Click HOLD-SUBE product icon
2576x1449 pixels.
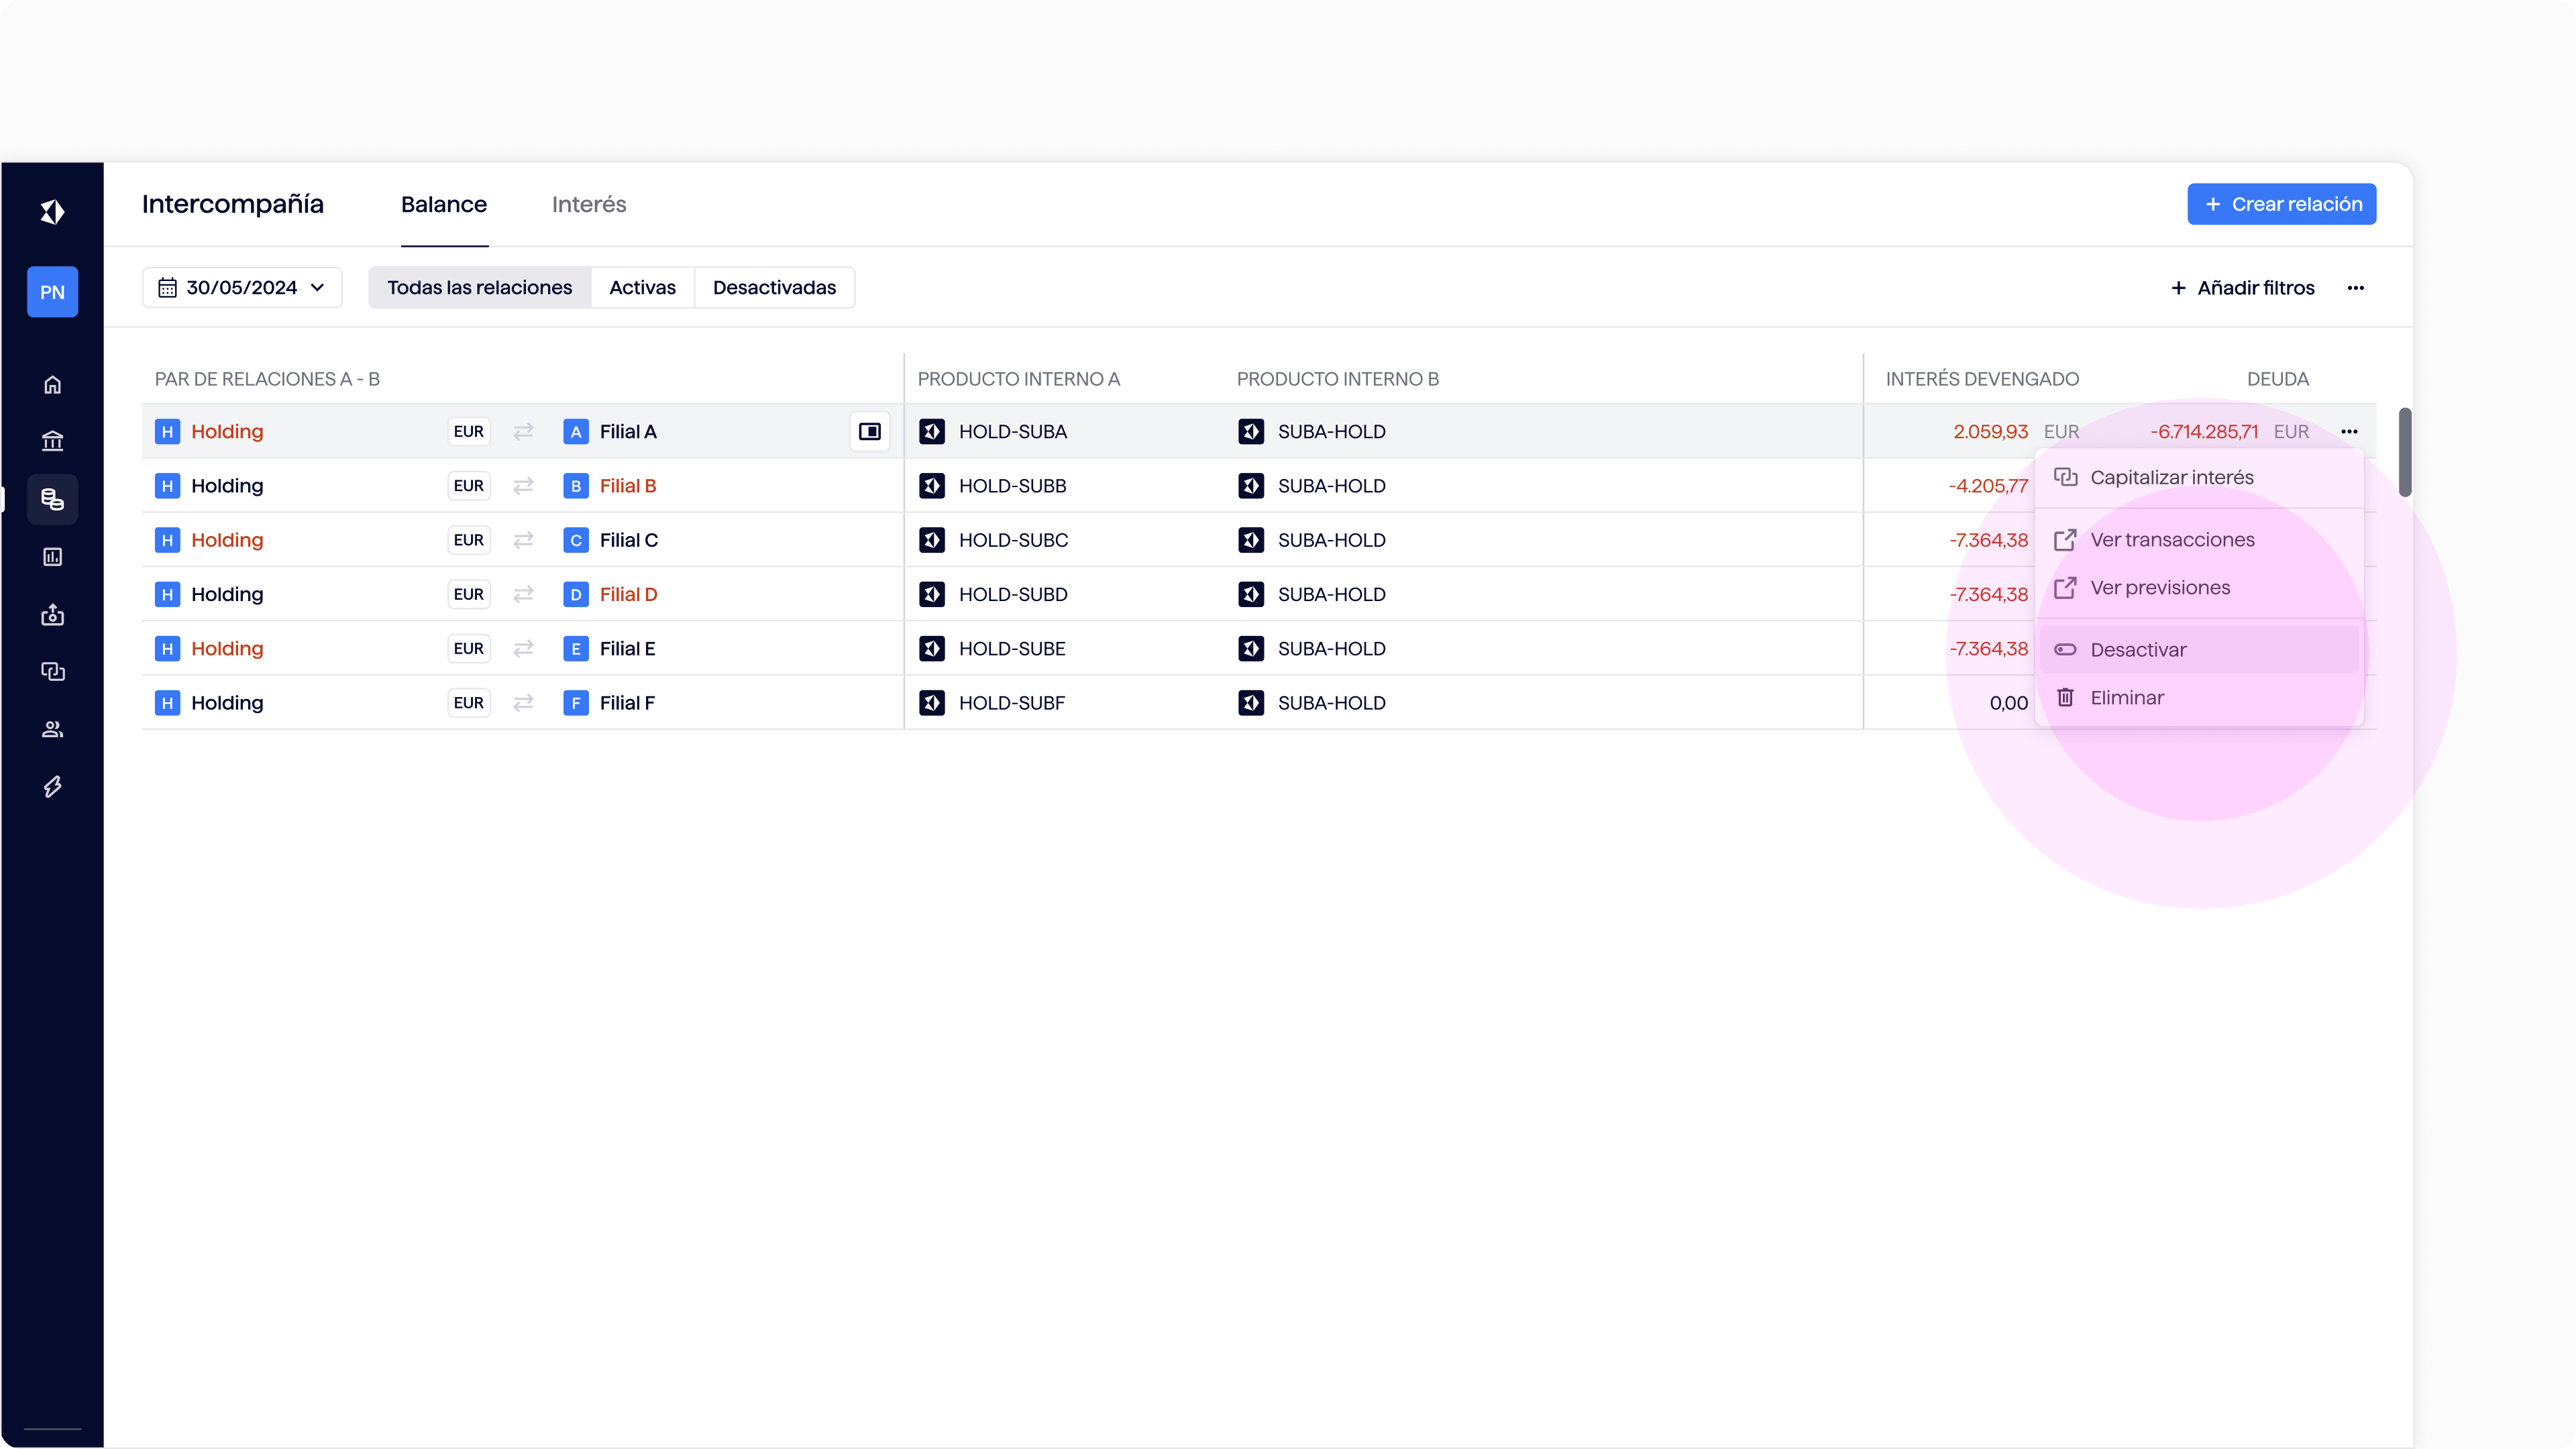coord(932,649)
